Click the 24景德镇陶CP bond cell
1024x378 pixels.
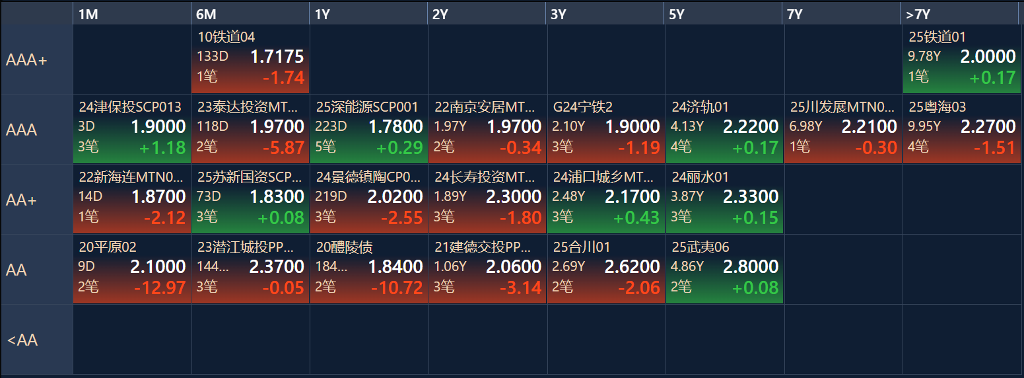pos(368,200)
